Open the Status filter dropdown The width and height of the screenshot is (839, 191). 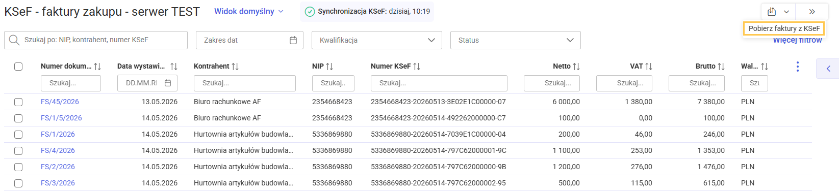click(516, 40)
